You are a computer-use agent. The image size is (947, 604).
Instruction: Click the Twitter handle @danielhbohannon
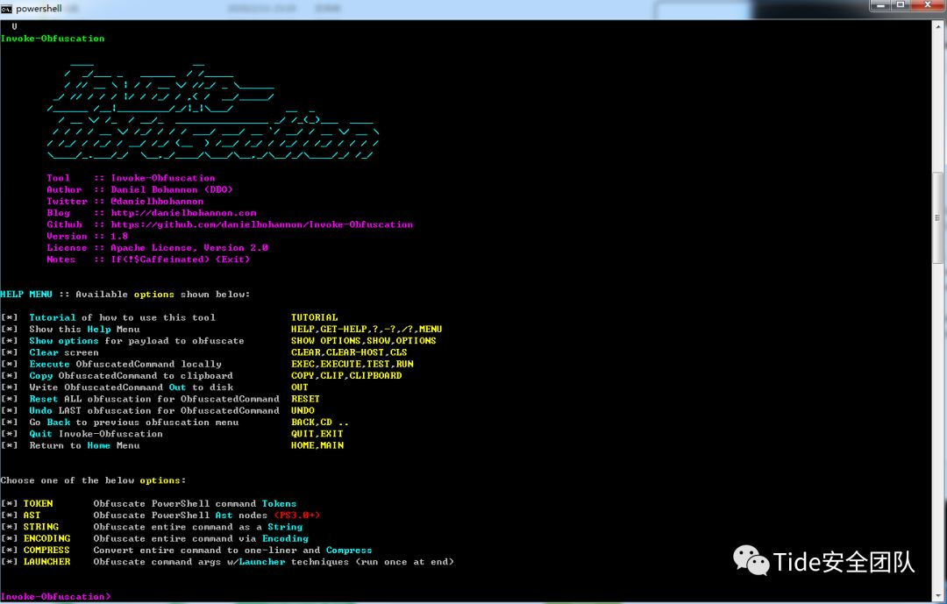[x=157, y=201]
